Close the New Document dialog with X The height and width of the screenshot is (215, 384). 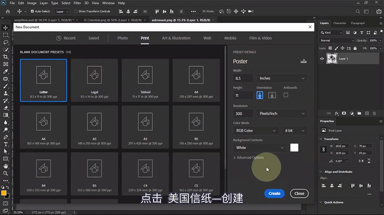point(310,27)
